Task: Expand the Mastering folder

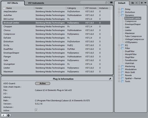Action: (x=119, y=66)
